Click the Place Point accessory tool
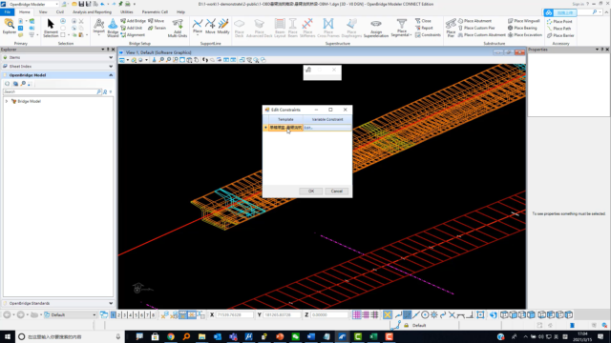The width and height of the screenshot is (611, 343). 559,22
